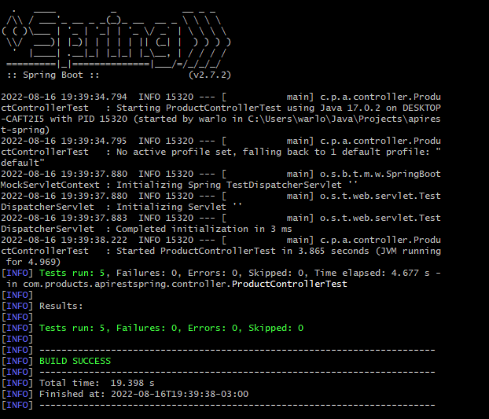Image resolution: width=489 pixels, height=419 pixels.
Task: Click the 'Results:' line
Action: click(x=61, y=306)
